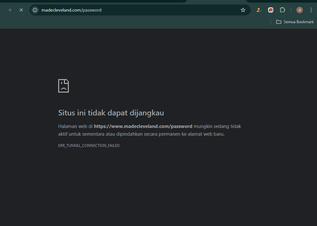This screenshot has height=226, width=317.
Task: Open the red and white extension icon
Action: click(x=271, y=10)
